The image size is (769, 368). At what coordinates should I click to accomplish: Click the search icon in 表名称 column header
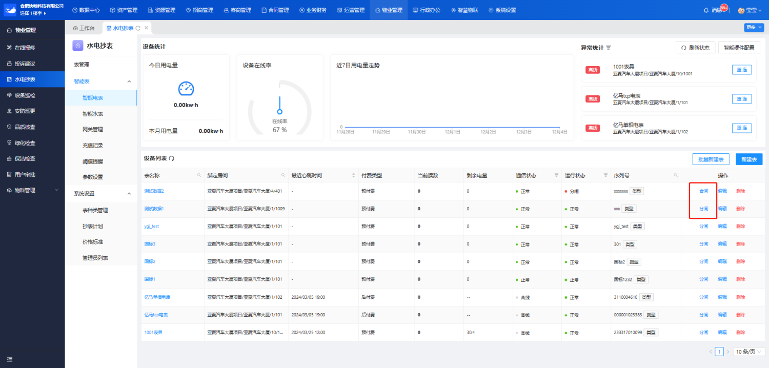[x=199, y=175]
